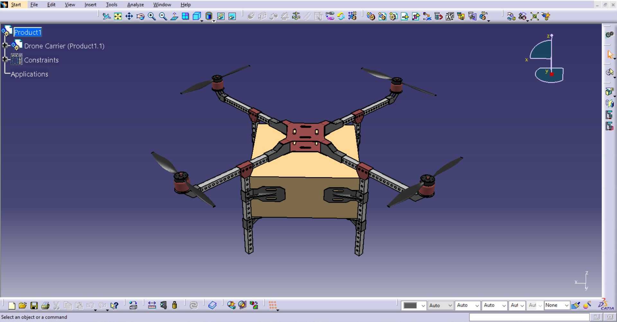617x322 pixels.
Task: Click the Reuse Pattern icon
Action: pyautogui.click(x=353, y=16)
